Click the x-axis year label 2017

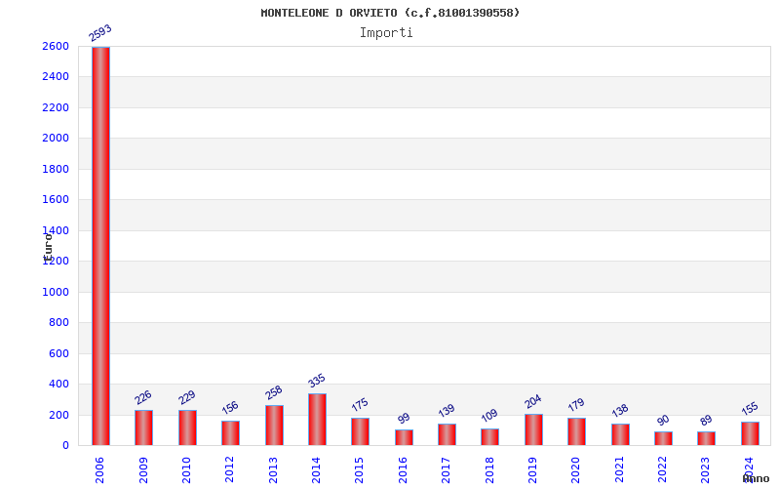447,470
